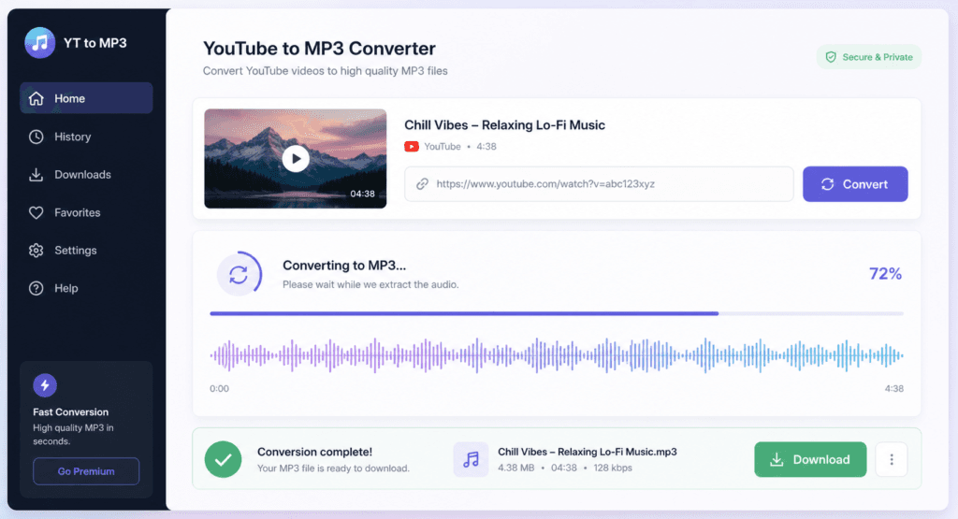
Task: Click the 4:38 waveform end time
Action: pos(893,388)
